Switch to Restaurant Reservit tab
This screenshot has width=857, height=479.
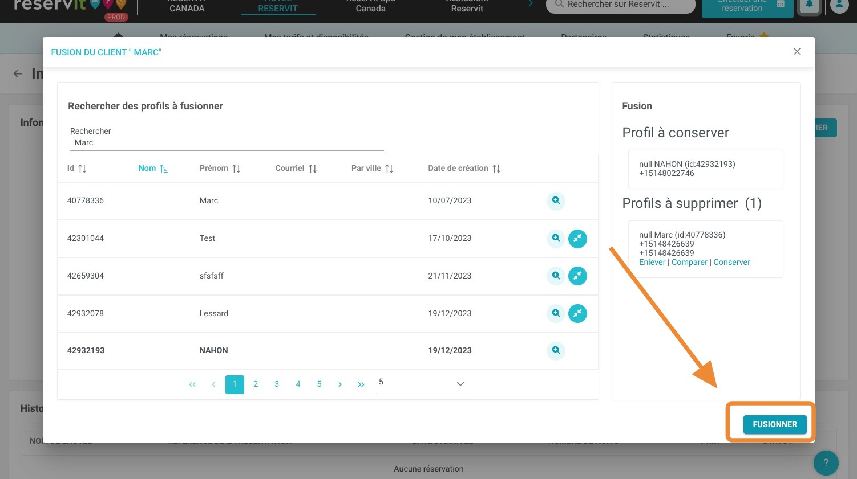[x=467, y=6]
